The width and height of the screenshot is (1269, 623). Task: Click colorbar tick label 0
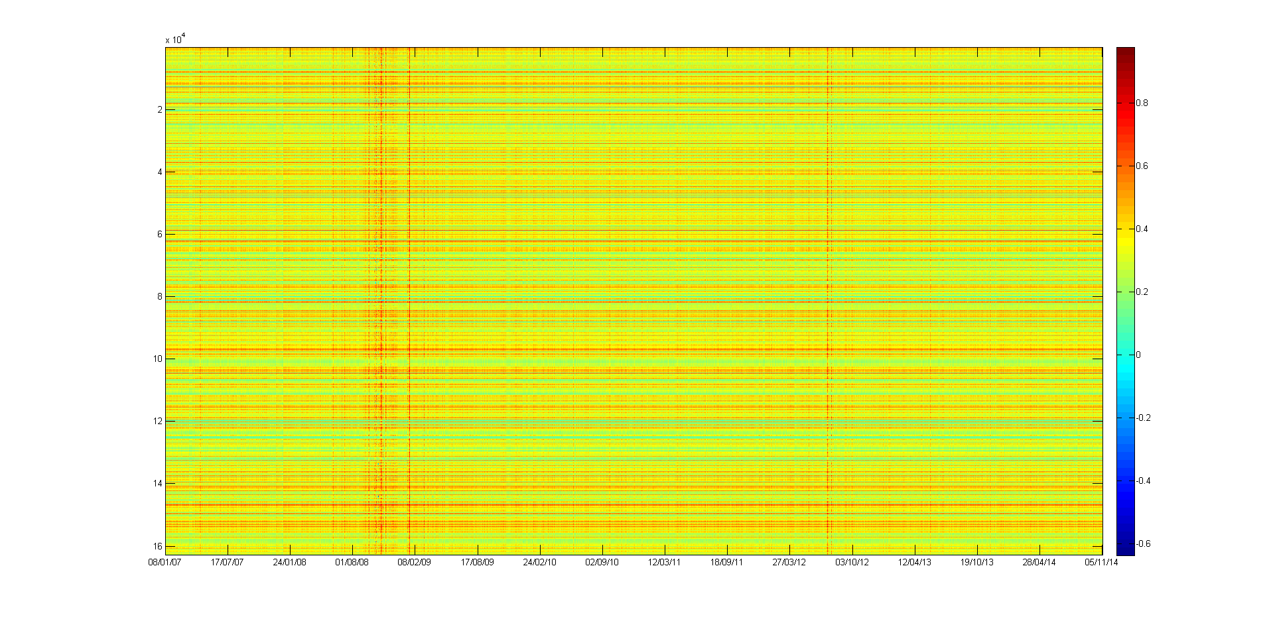tap(1138, 355)
